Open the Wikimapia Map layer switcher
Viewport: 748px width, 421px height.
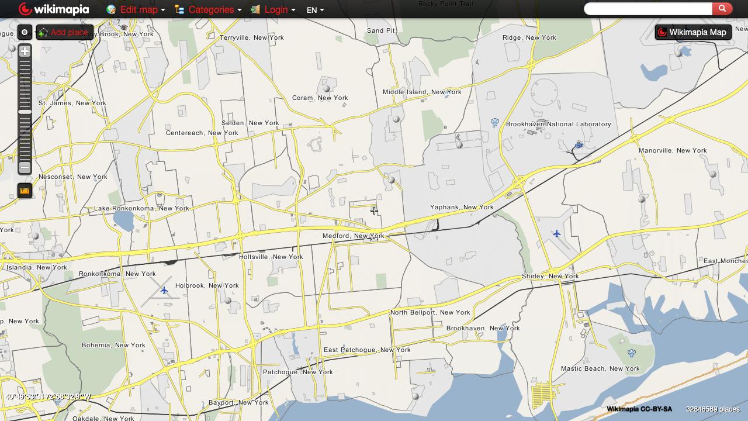[692, 32]
